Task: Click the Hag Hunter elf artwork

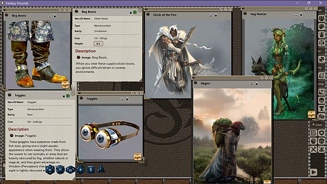Action: coord(279,69)
